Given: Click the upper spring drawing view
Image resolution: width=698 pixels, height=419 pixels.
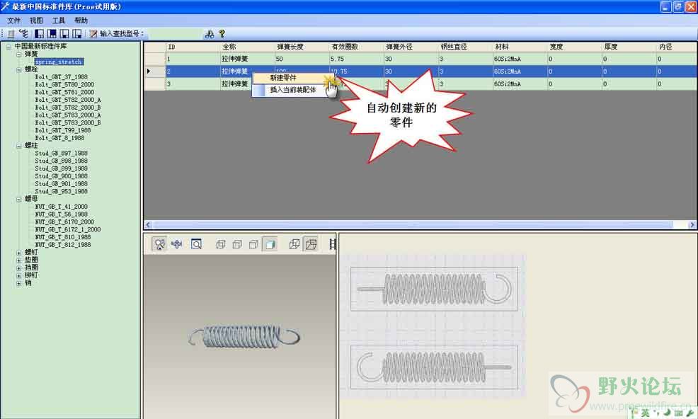Looking at the screenshot, I should tap(434, 289).
